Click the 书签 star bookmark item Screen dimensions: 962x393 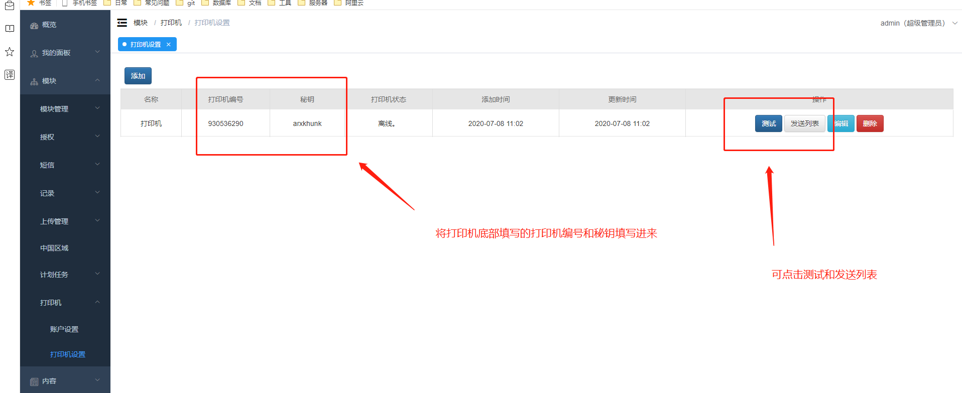point(39,3)
